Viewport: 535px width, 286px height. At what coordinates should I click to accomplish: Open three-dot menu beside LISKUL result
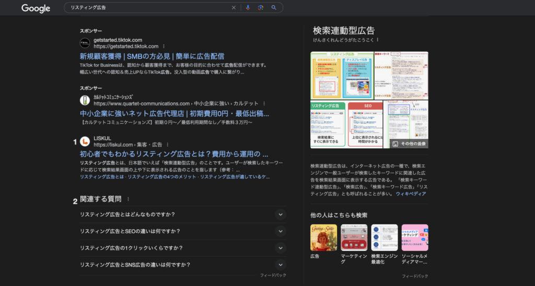pos(168,145)
